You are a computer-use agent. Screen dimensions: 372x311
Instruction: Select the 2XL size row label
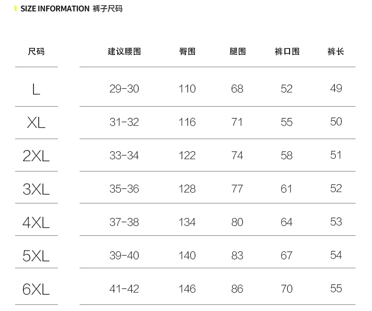point(36,156)
